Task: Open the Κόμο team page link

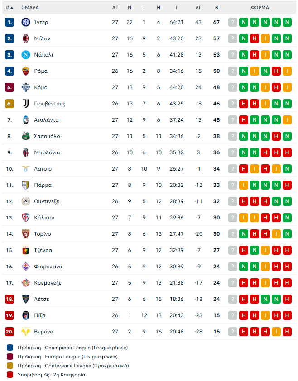Action: click(41, 87)
